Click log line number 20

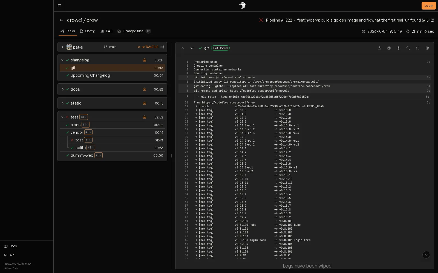point(186,141)
